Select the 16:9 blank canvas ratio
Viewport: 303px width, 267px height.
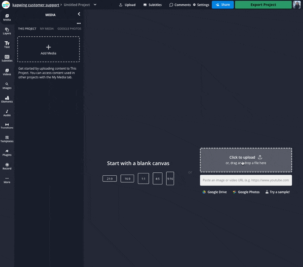[x=127, y=178]
